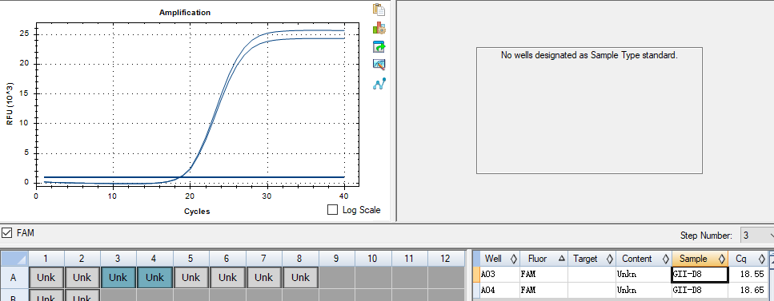Click FAM cell in A04 row
774x301 pixels.
(x=544, y=290)
